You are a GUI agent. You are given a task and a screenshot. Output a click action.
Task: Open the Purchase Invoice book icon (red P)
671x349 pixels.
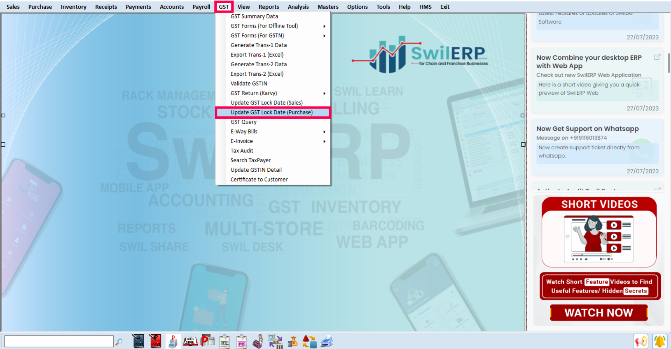click(155, 341)
